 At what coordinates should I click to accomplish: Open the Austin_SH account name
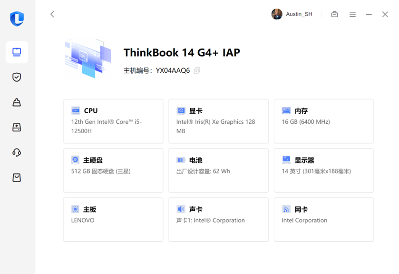point(299,14)
